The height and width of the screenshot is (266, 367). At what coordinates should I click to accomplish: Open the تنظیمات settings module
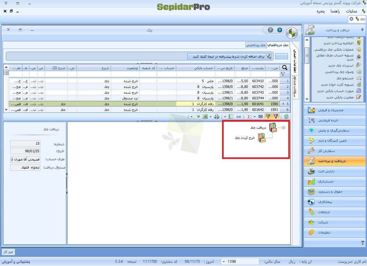click(x=335, y=232)
